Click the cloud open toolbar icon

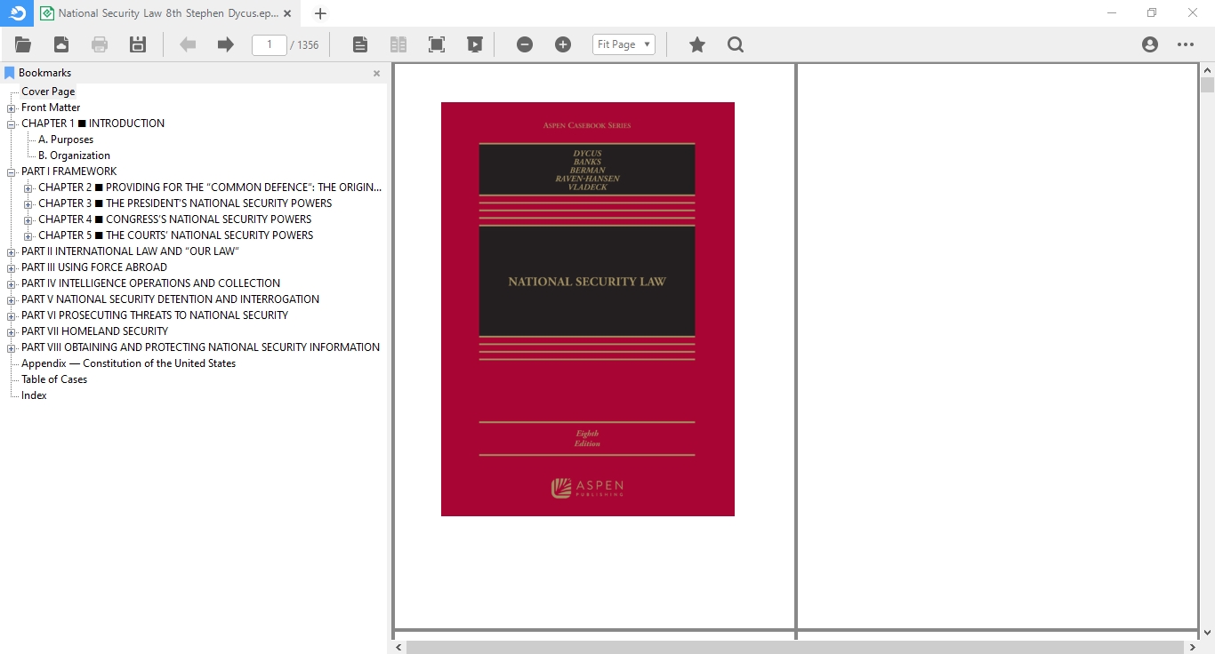click(x=61, y=44)
